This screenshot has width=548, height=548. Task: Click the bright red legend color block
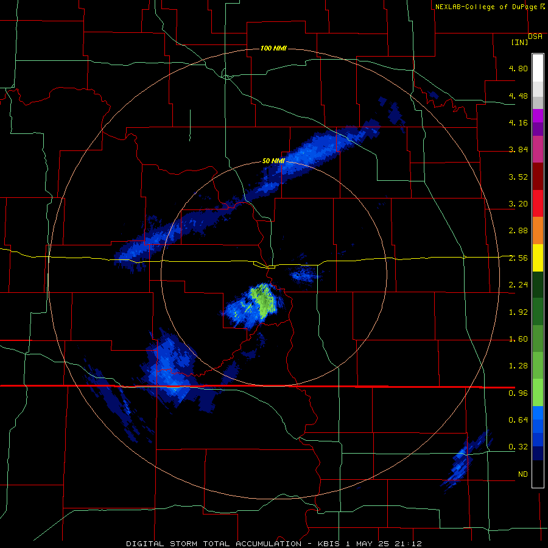538,203
